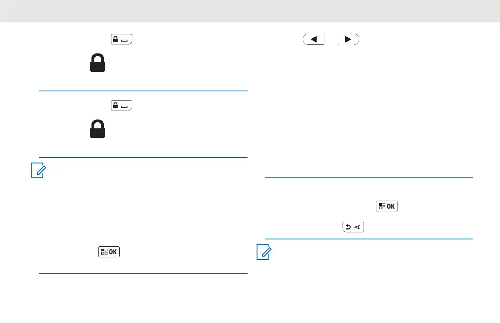Click the upper keypad lock key button
The height and width of the screenshot is (323, 500).
(x=121, y=40)
